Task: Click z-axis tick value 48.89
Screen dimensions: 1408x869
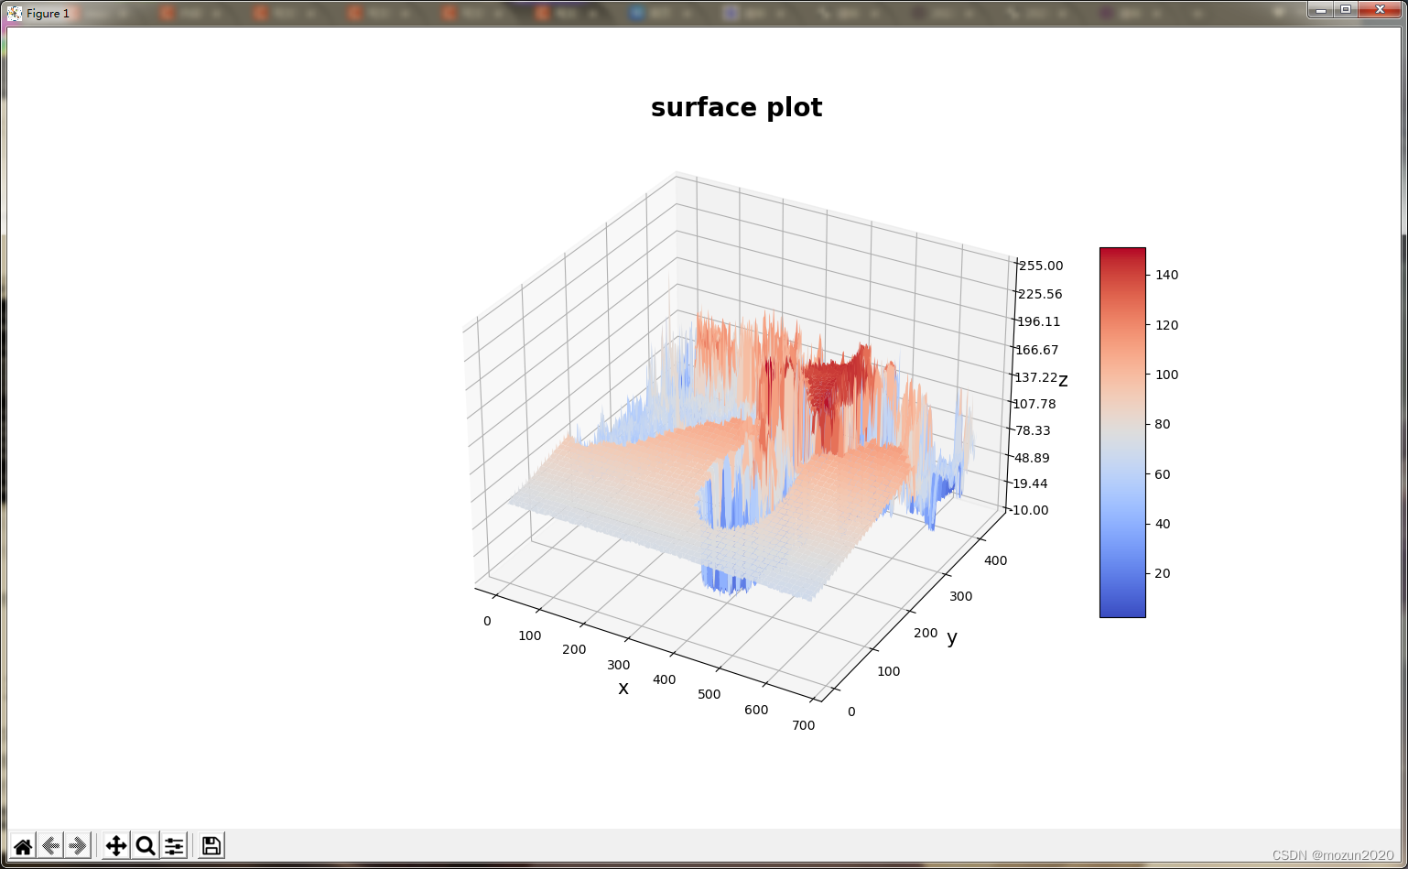Action: pyautogui.click(x=1032, y=458)
